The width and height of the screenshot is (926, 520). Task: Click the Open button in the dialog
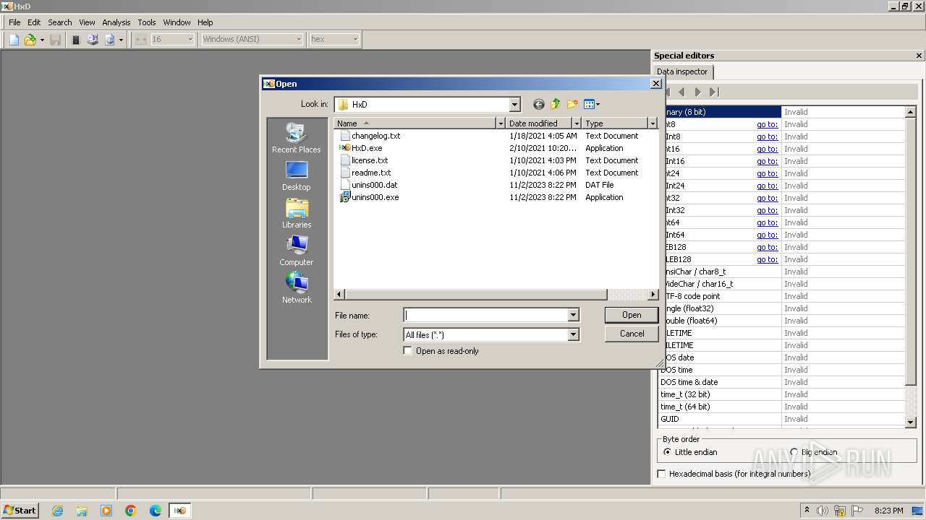click(632, 315)
